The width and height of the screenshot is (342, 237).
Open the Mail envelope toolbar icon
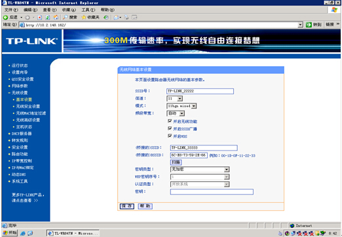116,17
